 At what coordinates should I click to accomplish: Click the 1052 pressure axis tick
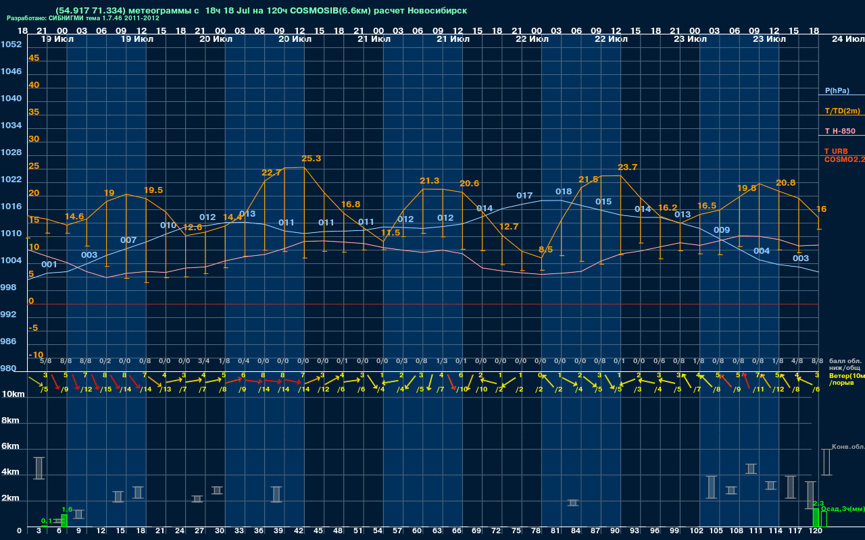[x=11, y=45]
